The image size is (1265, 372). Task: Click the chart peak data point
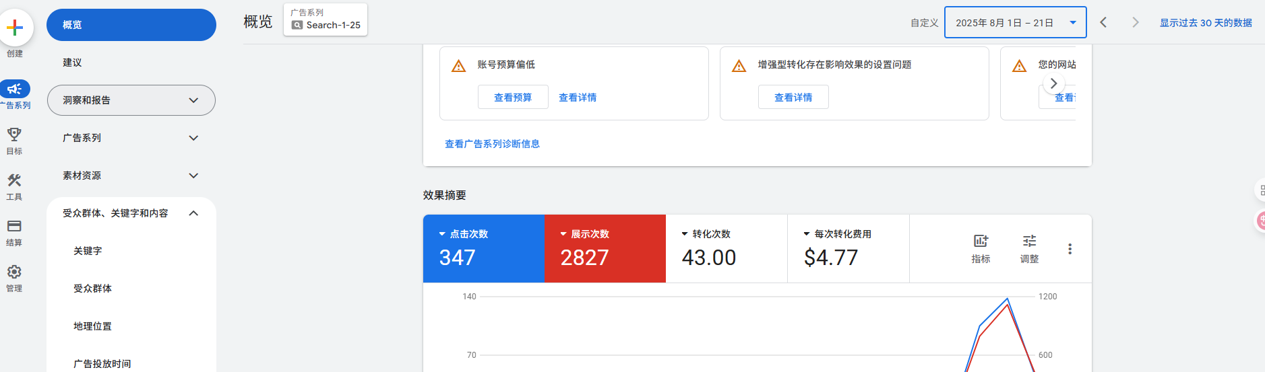pyautogui.click(x=1007, y=299)
